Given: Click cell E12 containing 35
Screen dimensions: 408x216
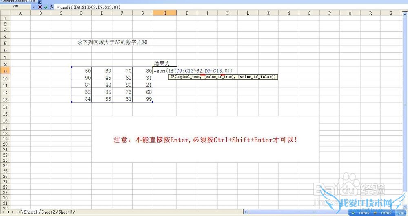Looking at the screenshot, I should [x=102, y=92].
